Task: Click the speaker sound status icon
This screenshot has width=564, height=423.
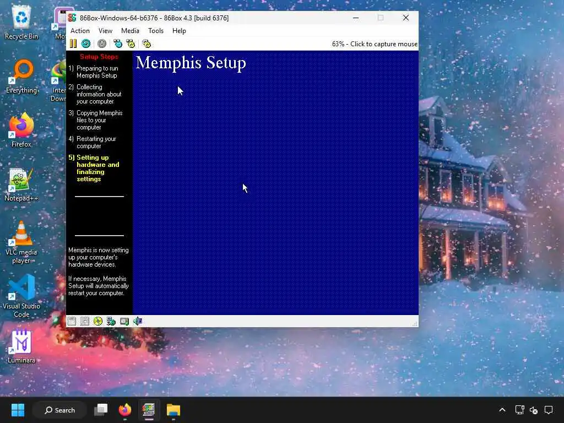Action: (138, 321)
